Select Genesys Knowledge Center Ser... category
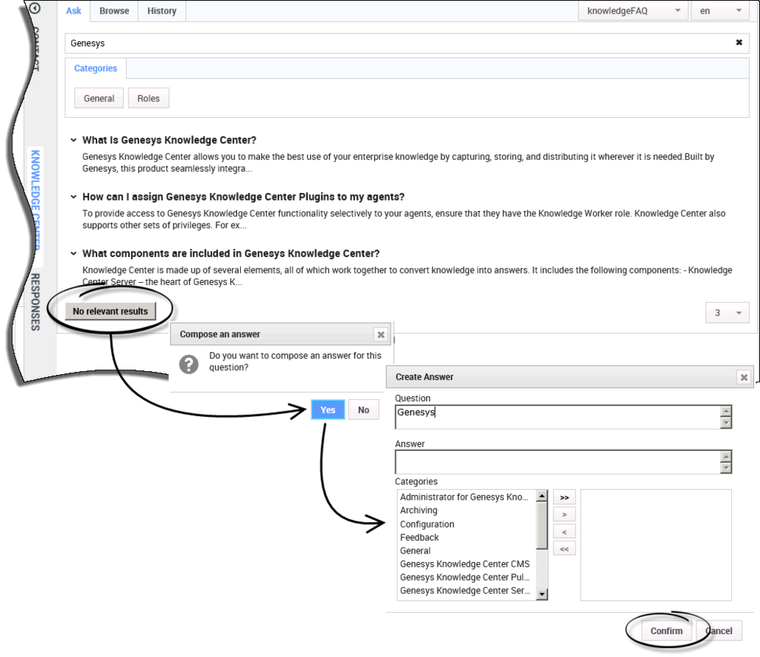The height and width of the screenshot is (657, 760). [465, 591]
